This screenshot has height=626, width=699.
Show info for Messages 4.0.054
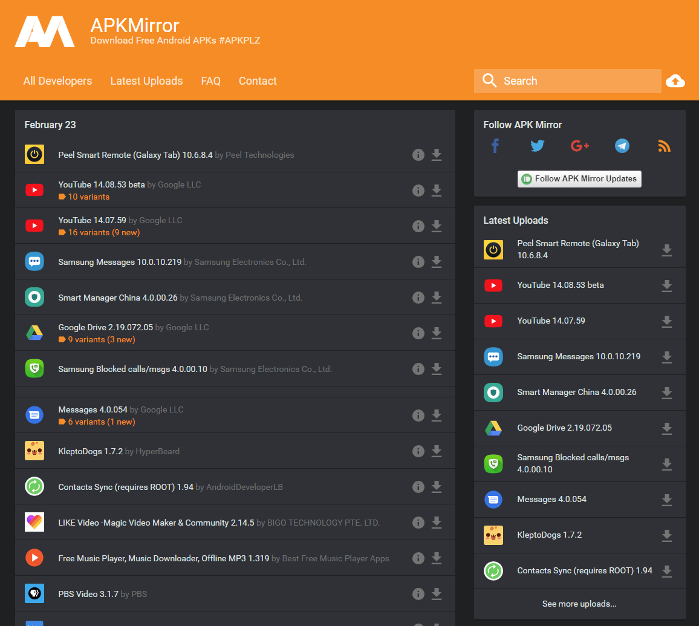[418, 416]
